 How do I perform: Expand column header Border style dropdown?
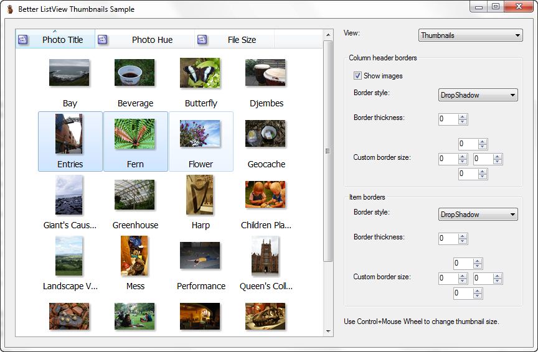[x=478, y=95]
